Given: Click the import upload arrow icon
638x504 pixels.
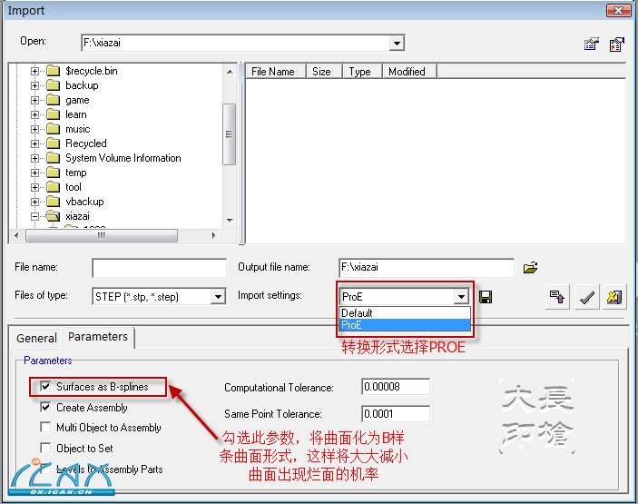Looking at the screenshot, I should [556, 297].
